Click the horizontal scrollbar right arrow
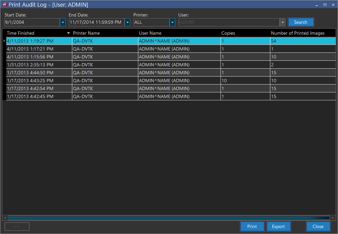This screenshot has width=338, height=234. [333, 218]
